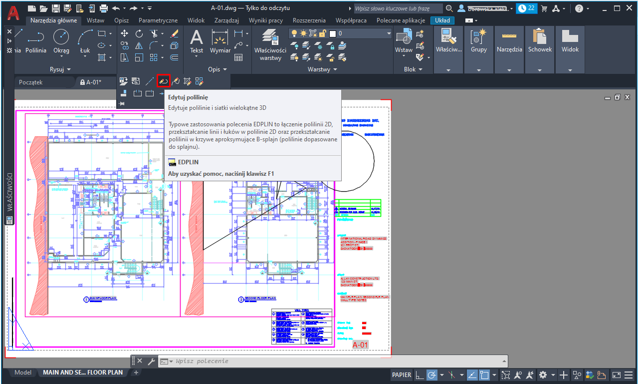The width and height of the screenshot is (638, 384).
Task: Open command line customize wrench
Action: coord(151,361)
